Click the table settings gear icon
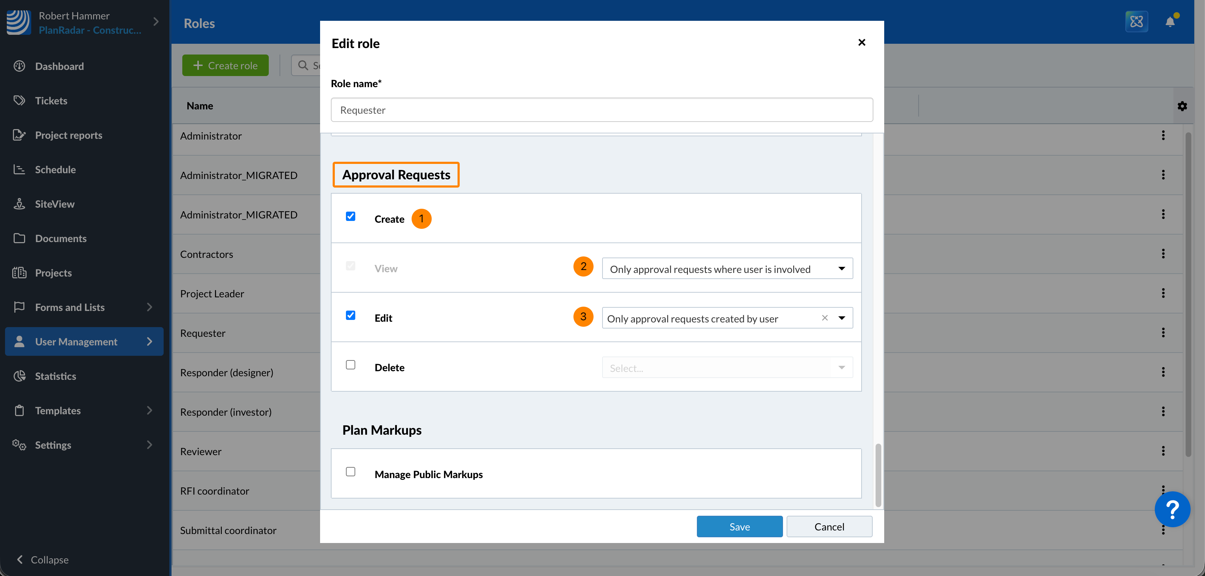This screenshot has height=576, width=1205. click(x=1182, y=106)
